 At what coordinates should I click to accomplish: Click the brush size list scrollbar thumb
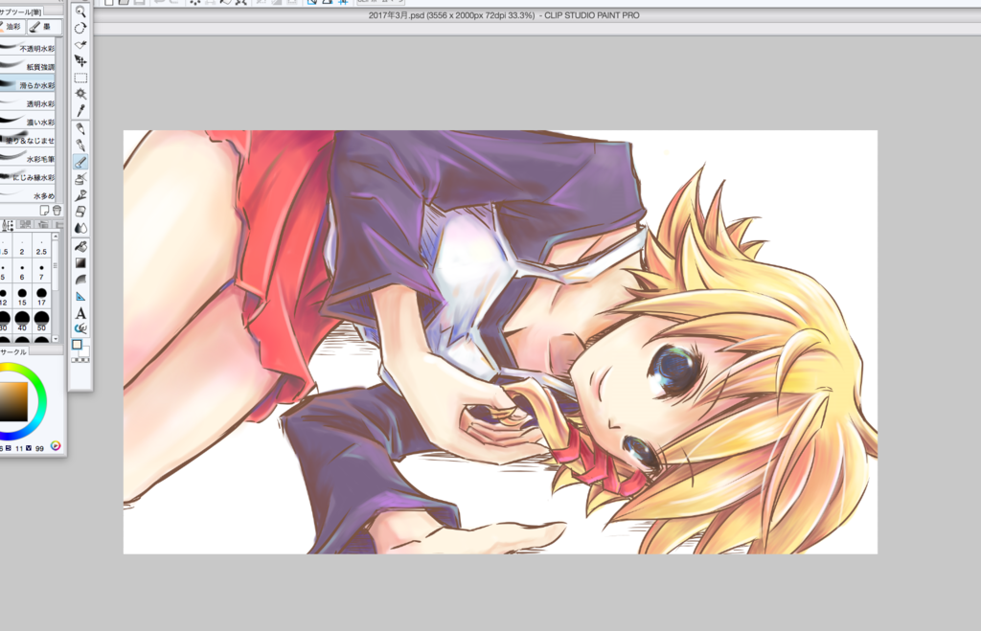pyautogui.click(x=56, y=266)
